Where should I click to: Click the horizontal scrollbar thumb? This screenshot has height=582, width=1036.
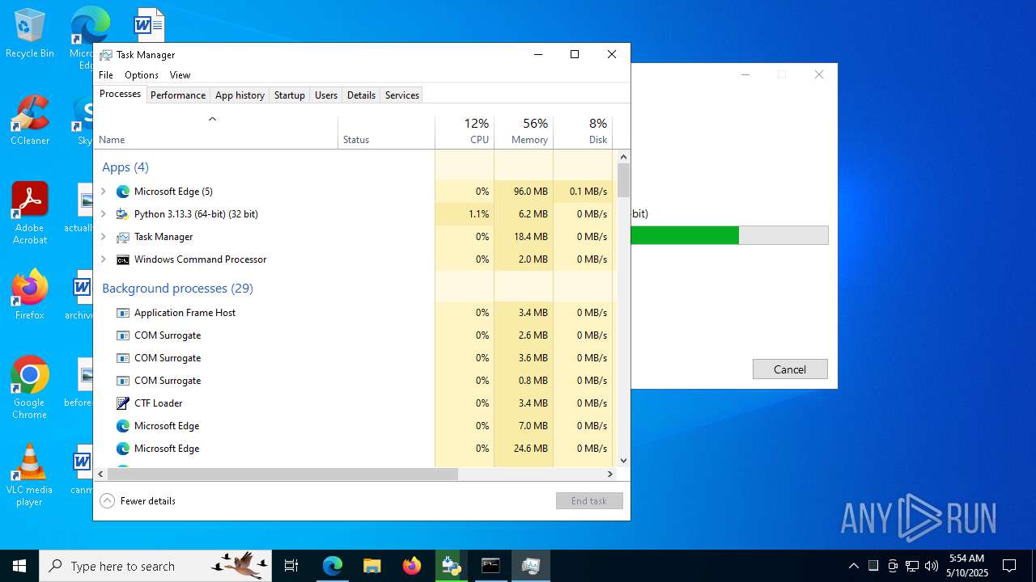coord(282,474)
